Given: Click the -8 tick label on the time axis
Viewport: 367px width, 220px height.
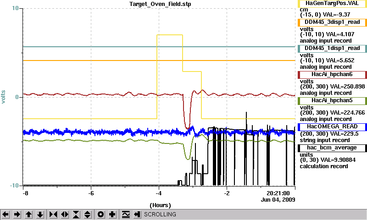Looking at the screenshot, I should [x=25, y=193].
